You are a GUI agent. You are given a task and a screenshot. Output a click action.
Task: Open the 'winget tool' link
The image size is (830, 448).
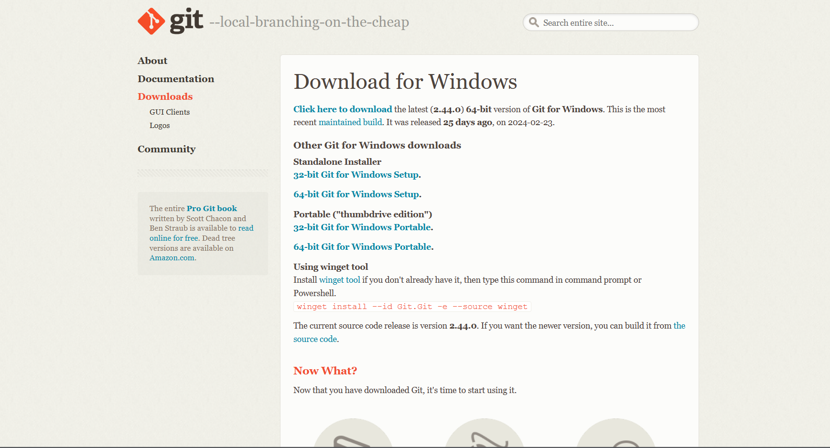(340, 280)
